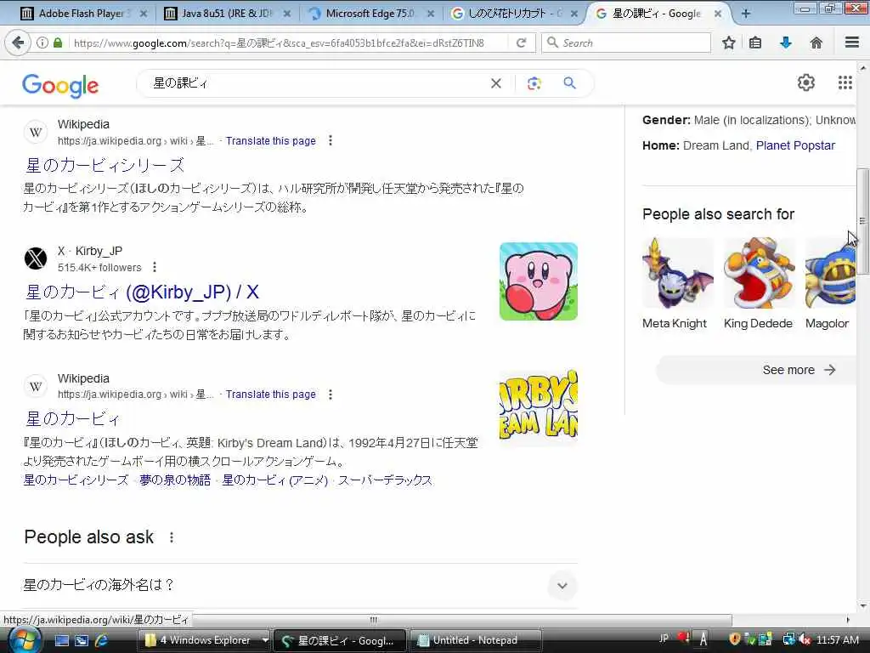Go to the home page icon
870x653 pixels.
pyautogui.click(x=816, y=43)
